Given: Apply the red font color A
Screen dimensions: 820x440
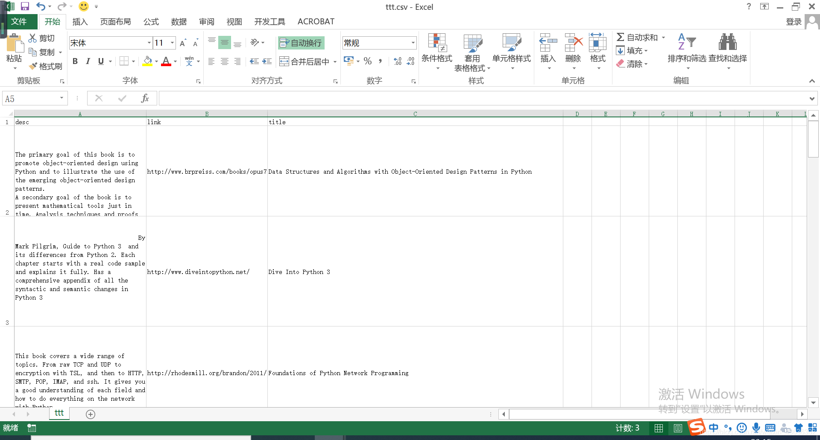Looking at the screenshot, I should tap(166, 61).
